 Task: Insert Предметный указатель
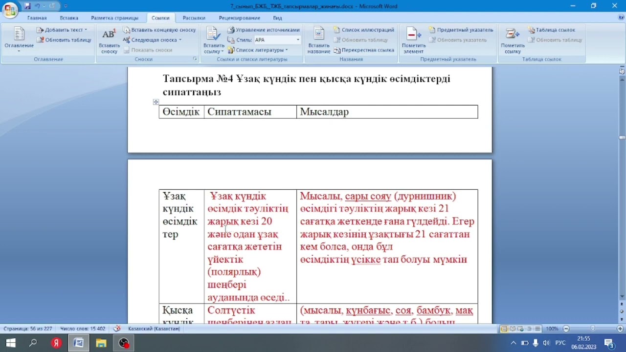(x=461, y=30)
